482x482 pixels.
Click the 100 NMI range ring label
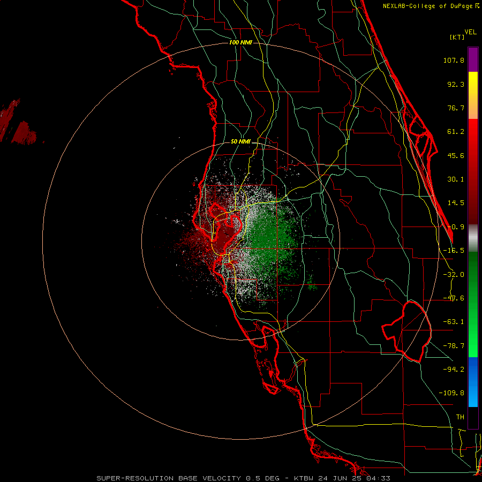[240, 42]
